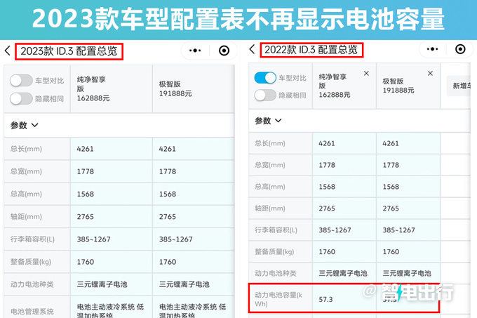Viewport: 477px width, 318px height.
Task: Remove 极智版 column in 2022款 panel
Action: (x=430, y=73)
